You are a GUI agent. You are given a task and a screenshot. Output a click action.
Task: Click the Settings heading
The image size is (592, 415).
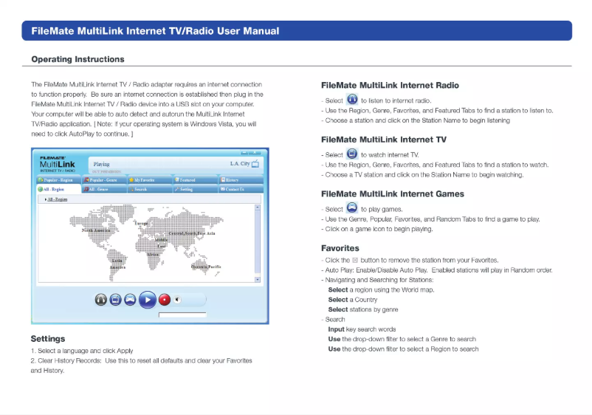point(48,339)
